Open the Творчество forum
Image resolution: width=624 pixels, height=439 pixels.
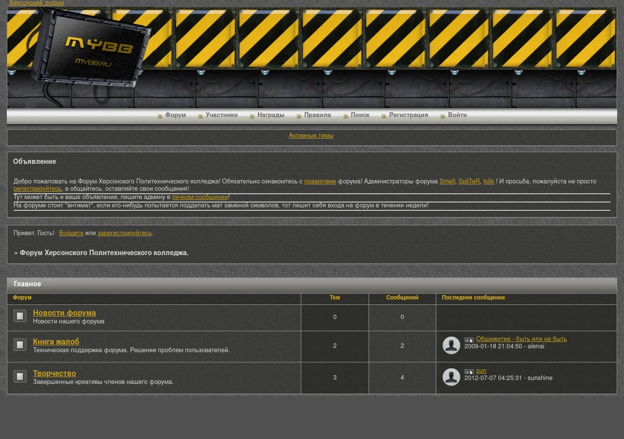point(55,373)
